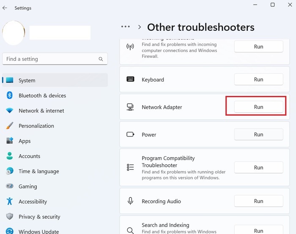The width and height of the screenshot is (296, 234).
Task: Click the Recording Audio microphone icon
Action: (x=130, y=201)
